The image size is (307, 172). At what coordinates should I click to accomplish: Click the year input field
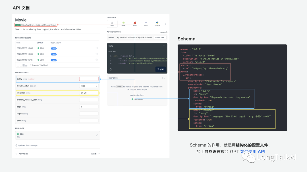point(89,121)
